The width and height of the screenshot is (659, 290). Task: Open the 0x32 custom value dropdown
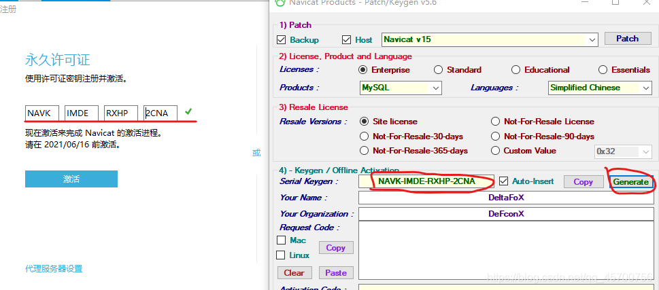pyautogui.click(x=623, y=151)
